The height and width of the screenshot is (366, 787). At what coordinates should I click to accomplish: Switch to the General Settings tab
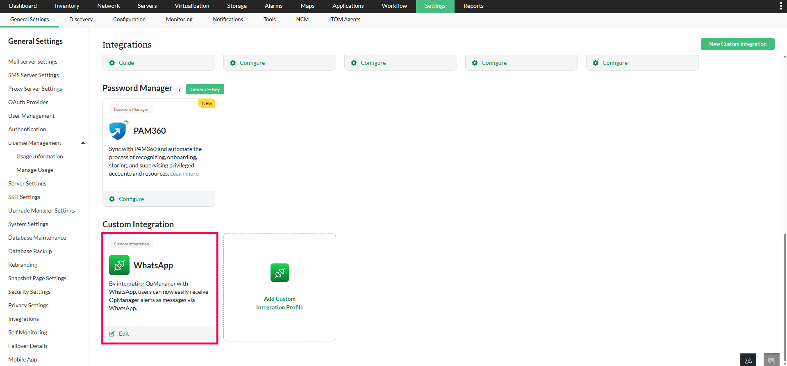pos(30,20)
